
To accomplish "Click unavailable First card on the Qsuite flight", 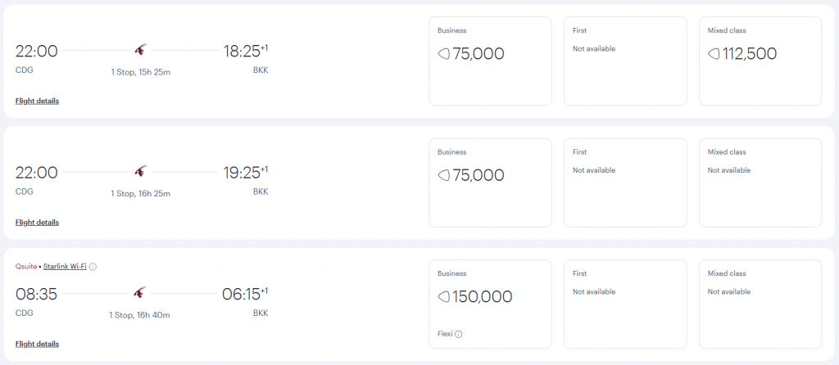I will point(625,304).
